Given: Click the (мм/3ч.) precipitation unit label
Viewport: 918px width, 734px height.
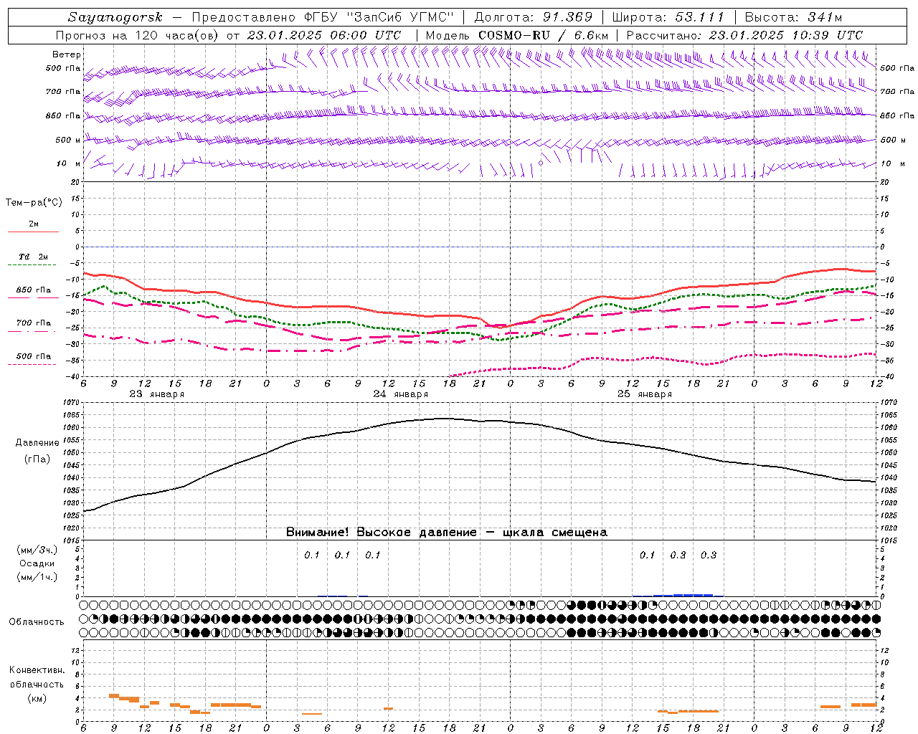Looking at the screenshot, I should [37, 550].
